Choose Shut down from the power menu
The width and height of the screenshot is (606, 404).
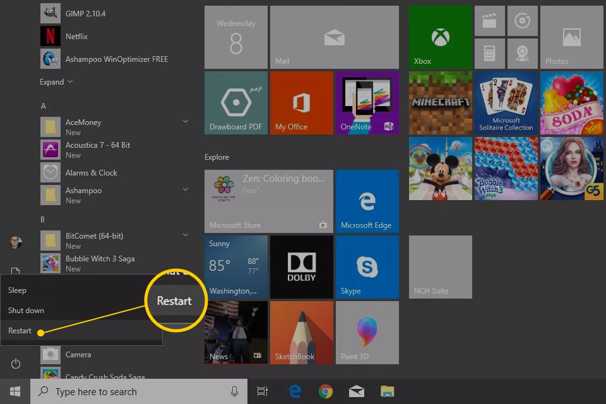point(27,310)
